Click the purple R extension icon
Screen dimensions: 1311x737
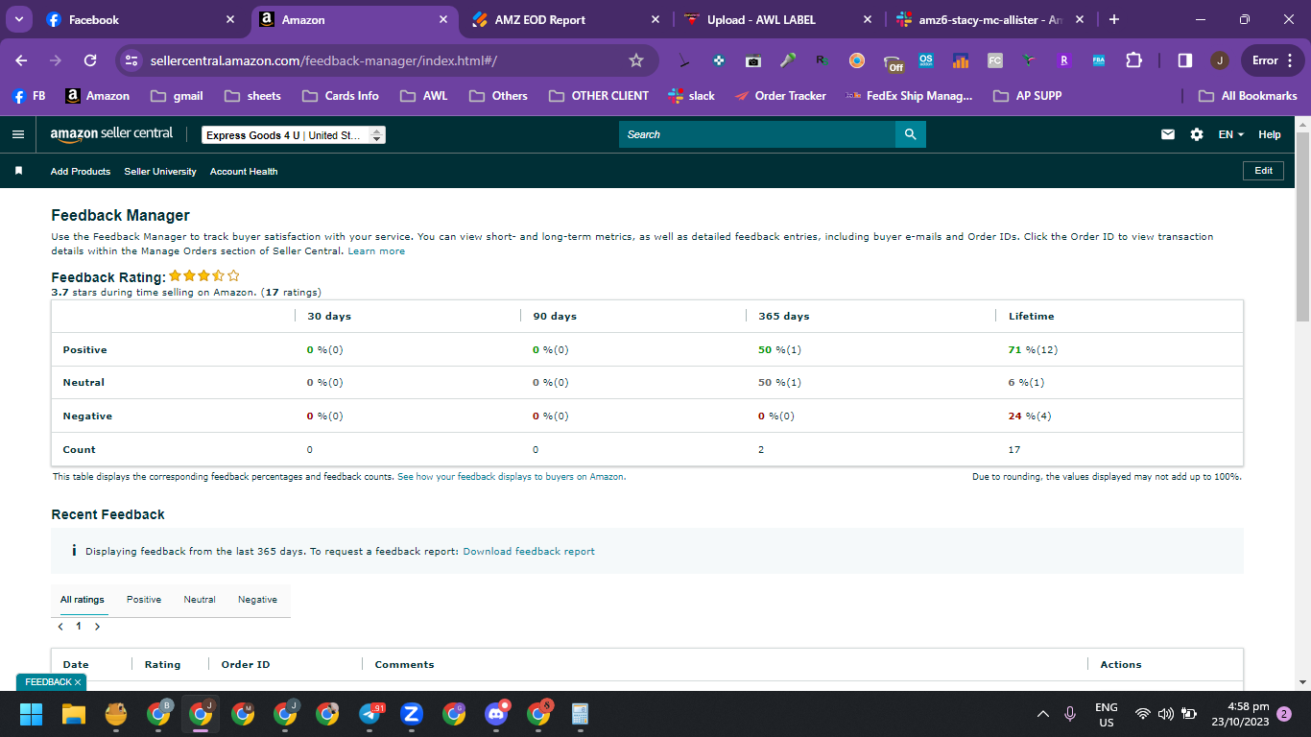tap(1064, 60)
